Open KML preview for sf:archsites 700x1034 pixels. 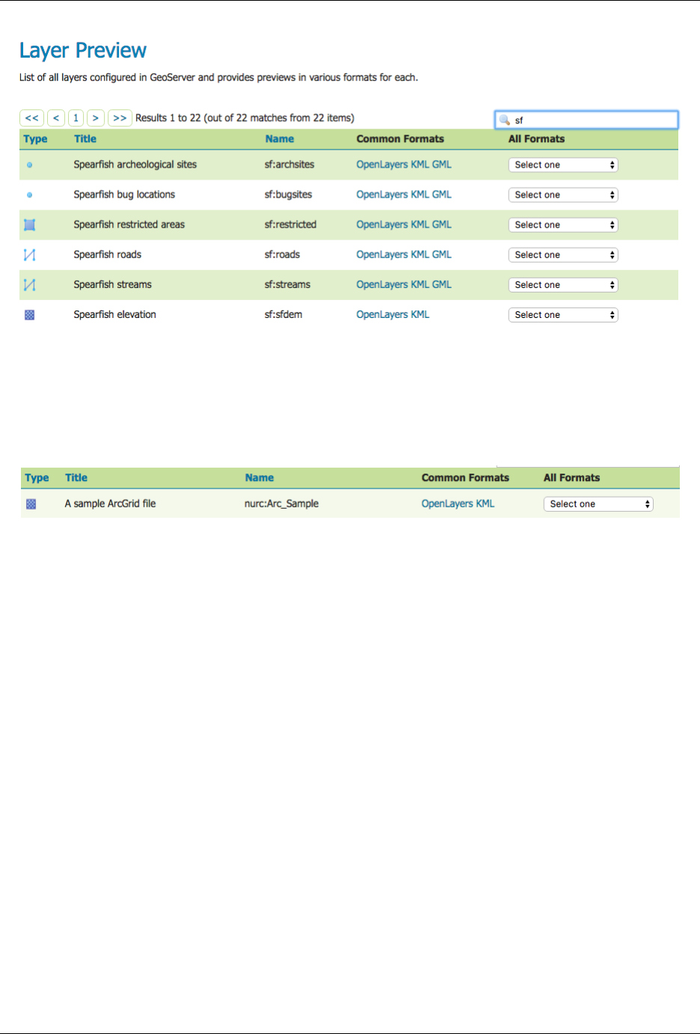420,165
